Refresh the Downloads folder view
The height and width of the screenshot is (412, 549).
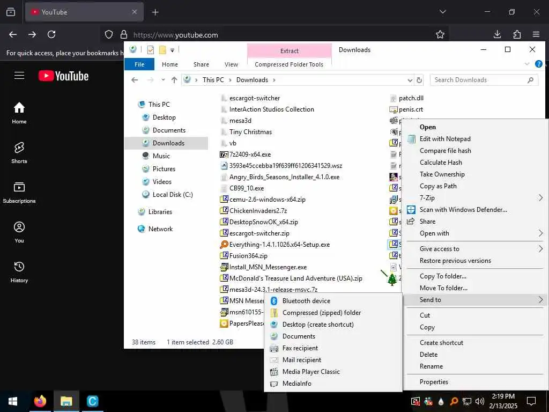pyautogui.click(x=419, y=80)
